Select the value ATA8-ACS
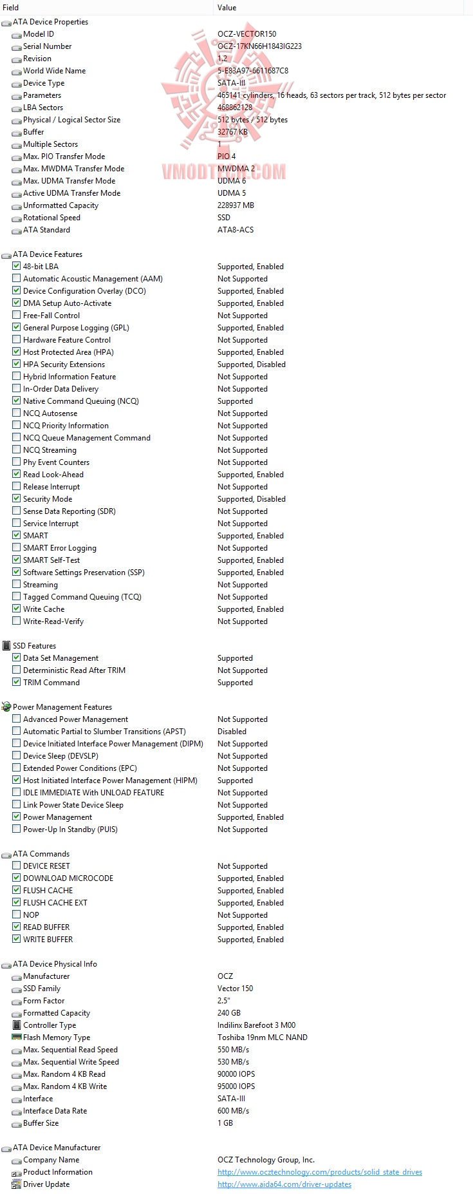The width and height of the screenshot is (473, 1194). (236, 230)
